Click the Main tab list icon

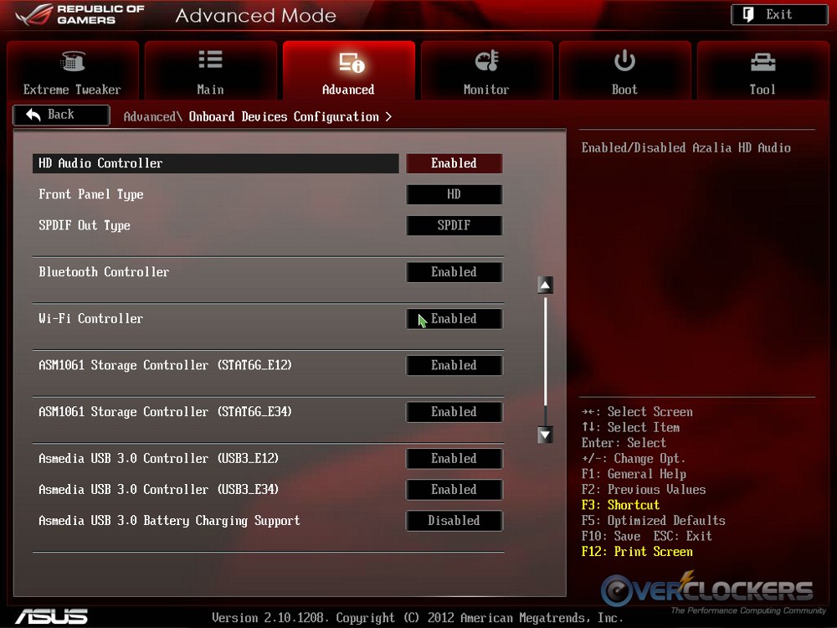pos(210,60)
